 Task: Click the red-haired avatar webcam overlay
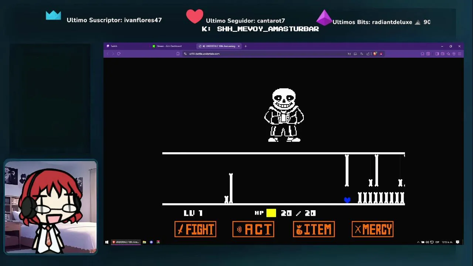pyautogui.click(x=50, y=207)
